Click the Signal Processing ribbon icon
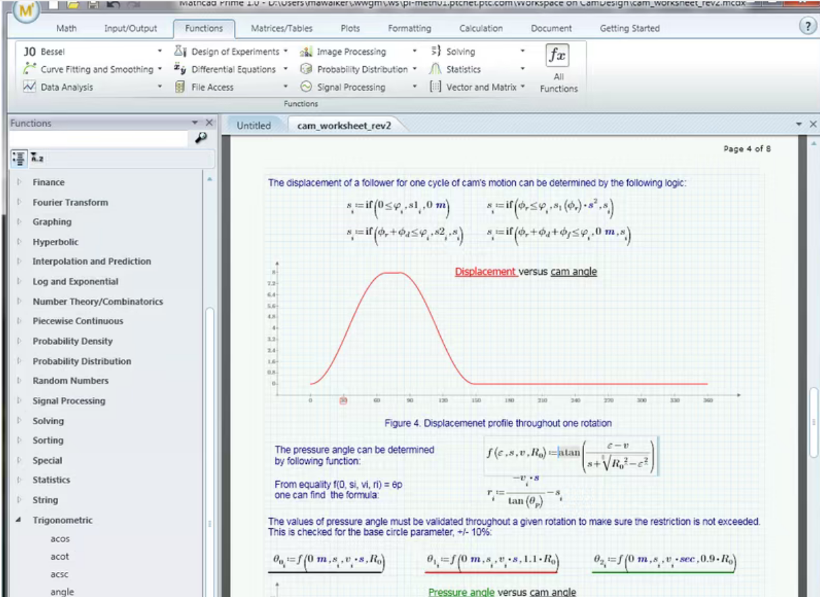The height and width of the screenshot is (597, 820). [306, 87]
